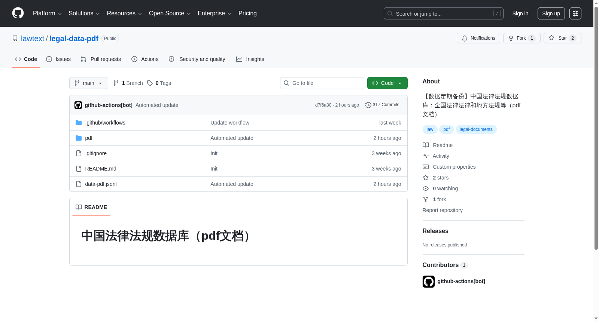The height and width of the screenshot is (322, 599).
Task: Switch to the Code tab
Action: [x=26, y=59]
